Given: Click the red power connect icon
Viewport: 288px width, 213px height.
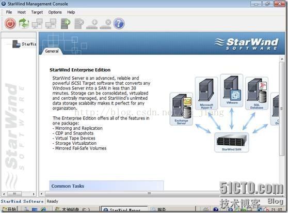Looking at the screenshot, I should 10,23.
